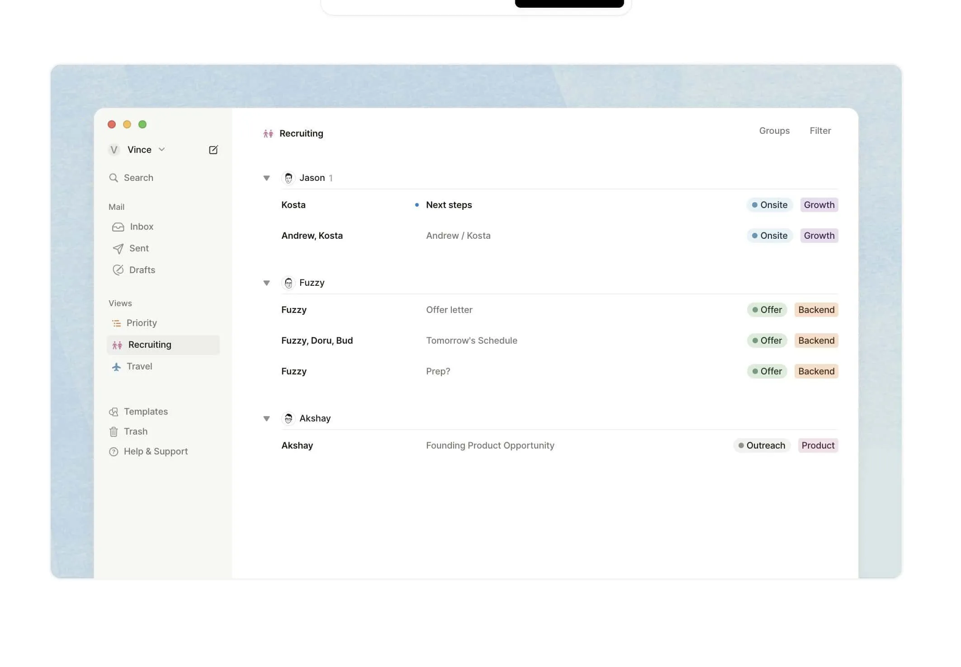Click the Recruiting people icon in sidebar

[117, 345]
